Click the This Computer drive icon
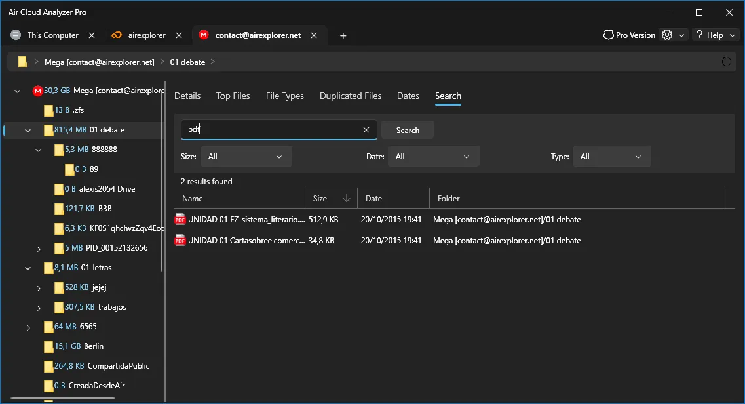This screenshot has height=404, width=745. (16, 35)
